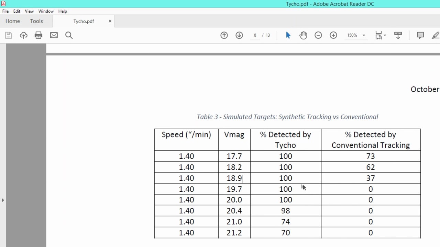Switch to the Home tab

(13, 21)
